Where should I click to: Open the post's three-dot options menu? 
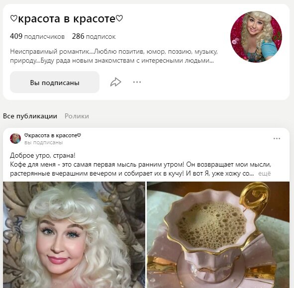click(277, 139)
